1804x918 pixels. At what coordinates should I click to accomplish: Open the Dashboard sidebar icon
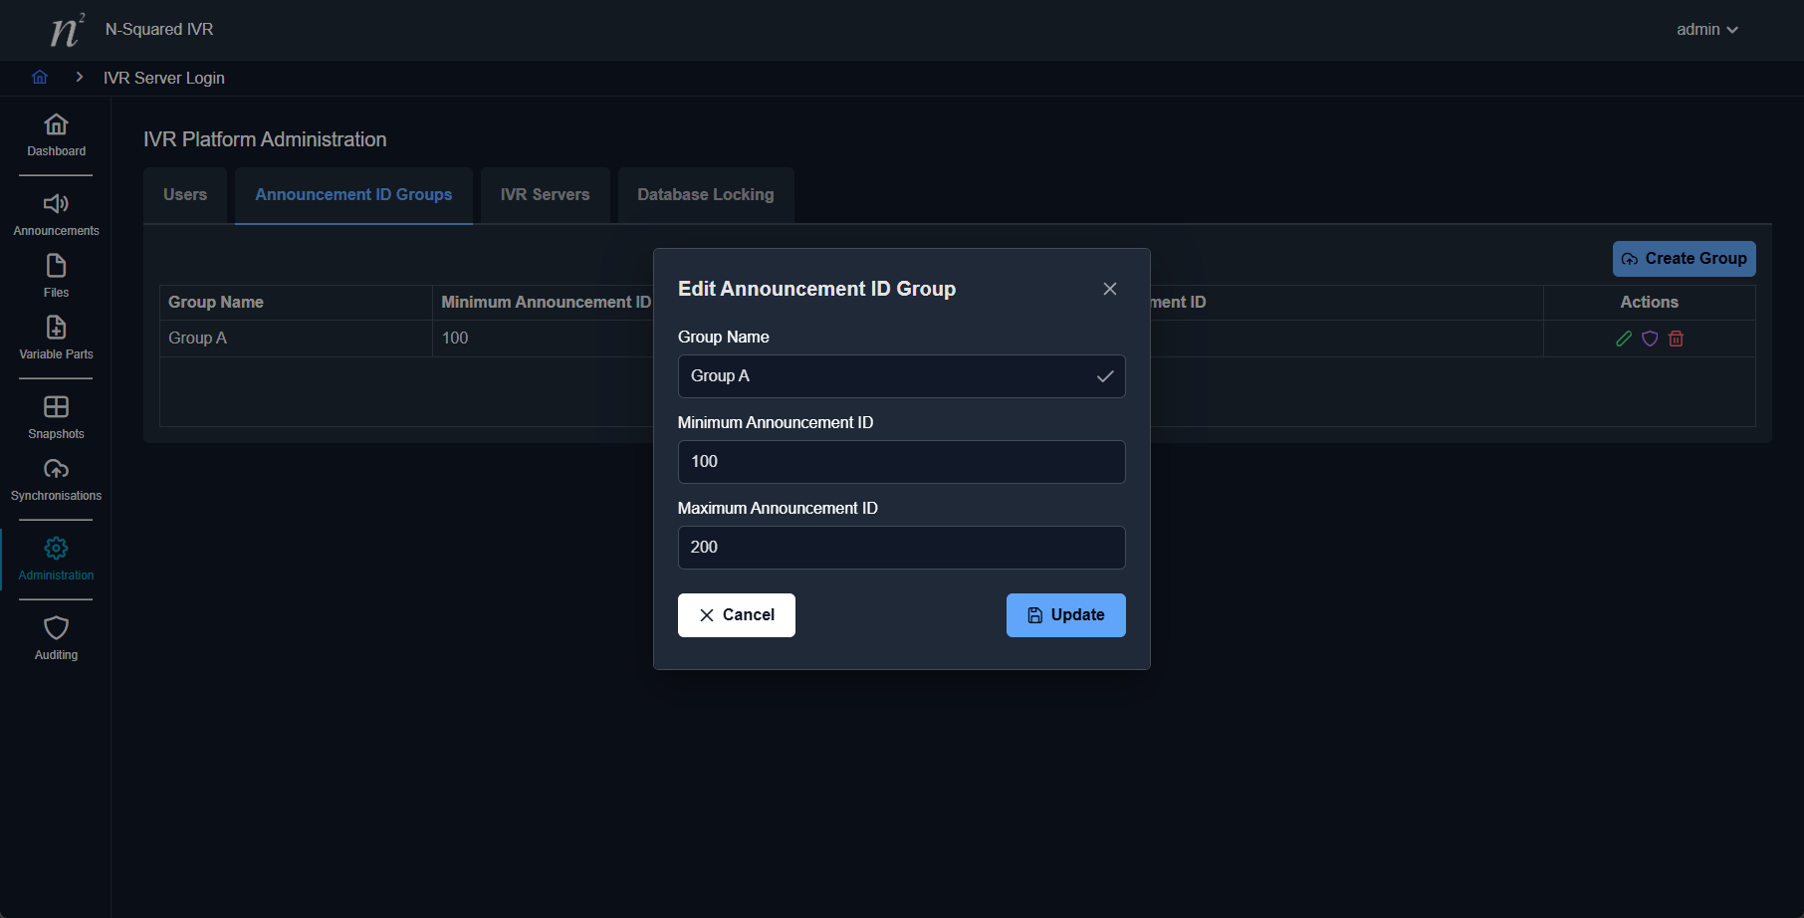coord(56,124)
